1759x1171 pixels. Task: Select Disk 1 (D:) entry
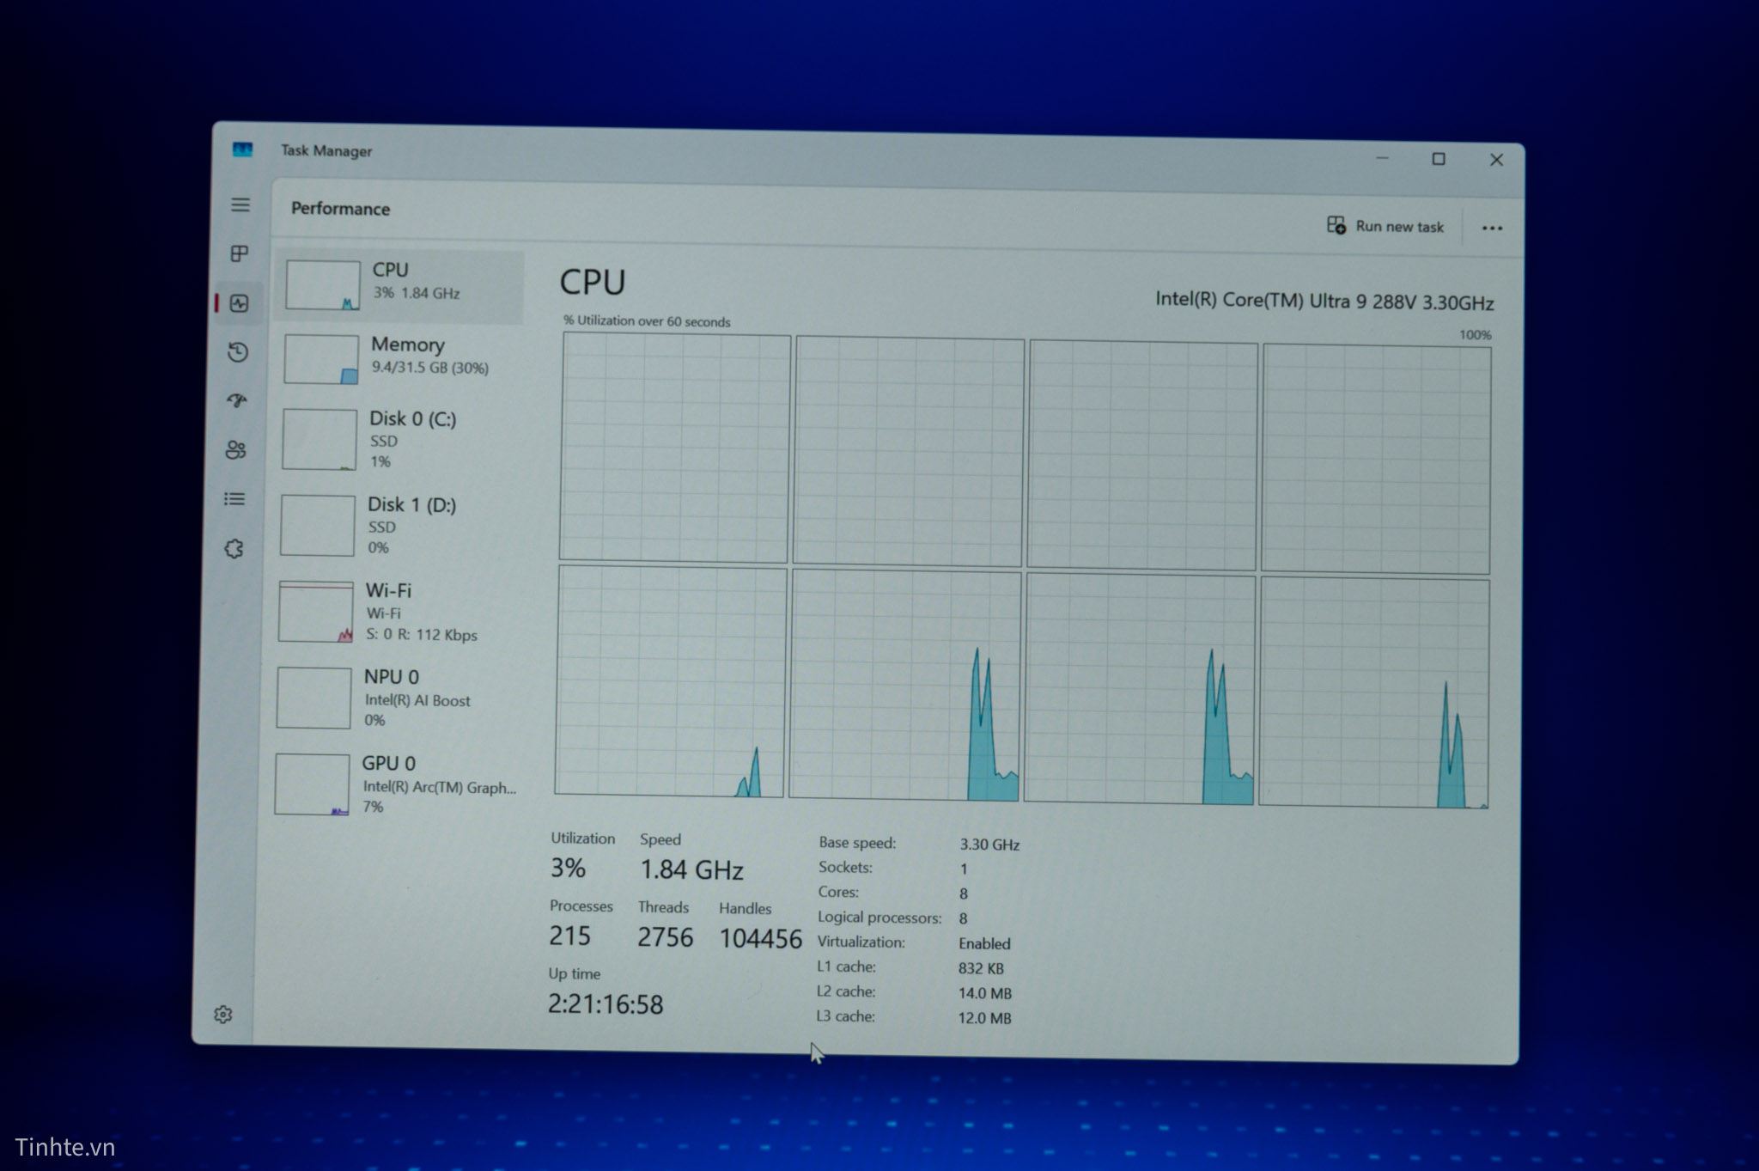point(394,525)
